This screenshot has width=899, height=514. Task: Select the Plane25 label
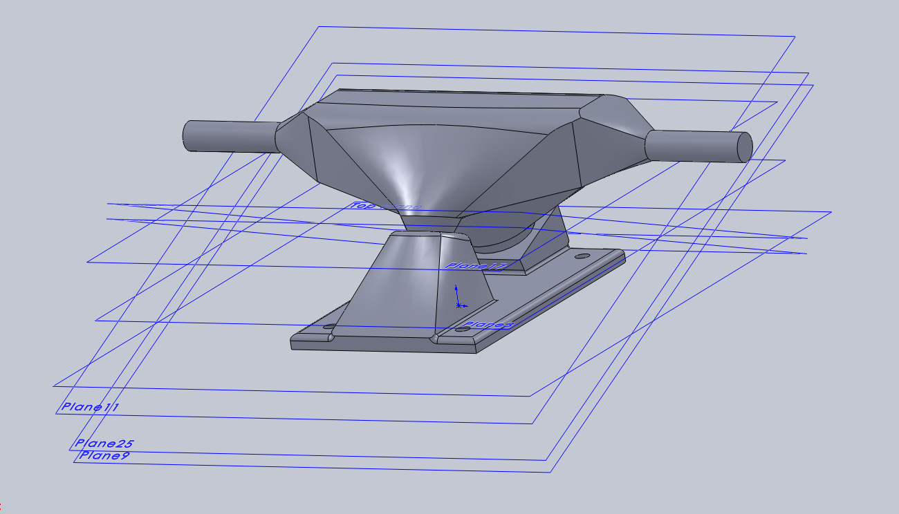click(x=104, y=444)
